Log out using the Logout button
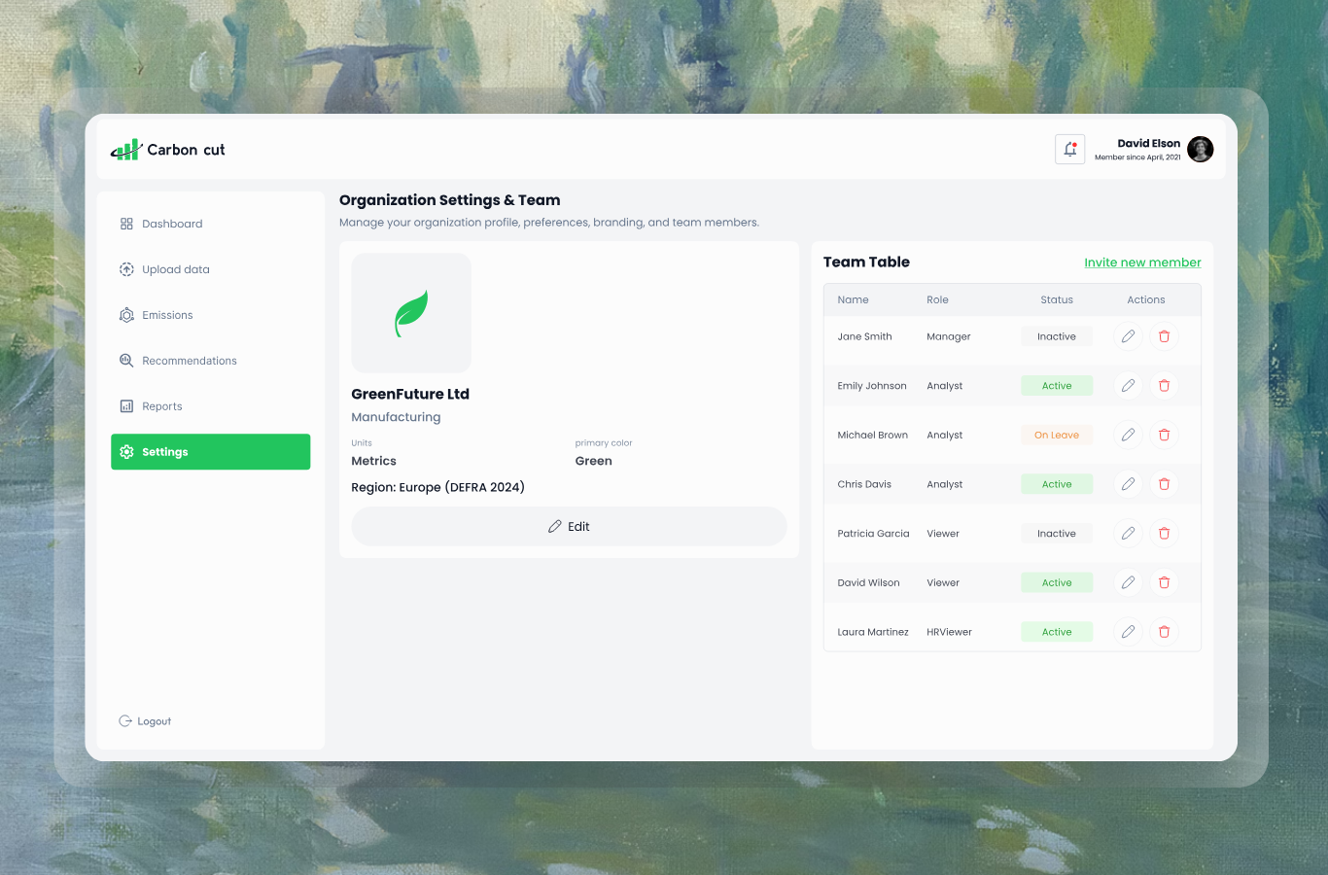 coord(146,721)
